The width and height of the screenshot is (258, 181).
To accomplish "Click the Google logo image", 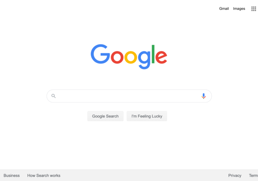I will [x=129, y=57].
